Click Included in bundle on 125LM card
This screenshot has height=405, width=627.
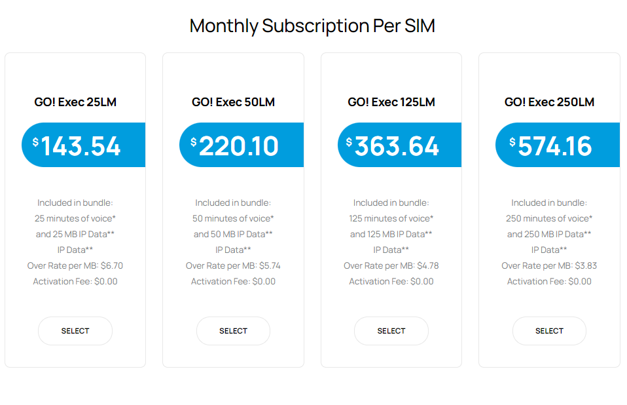point(391,202)
